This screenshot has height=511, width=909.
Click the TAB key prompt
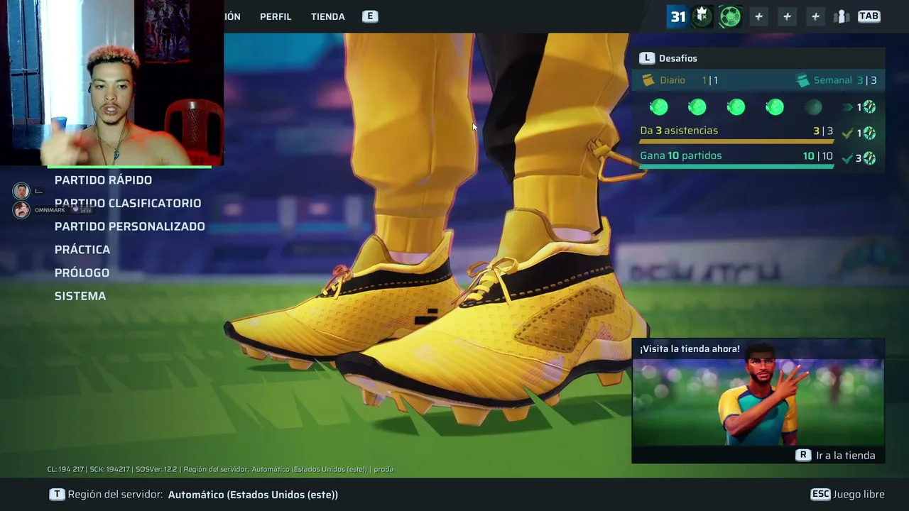point(869,16)
